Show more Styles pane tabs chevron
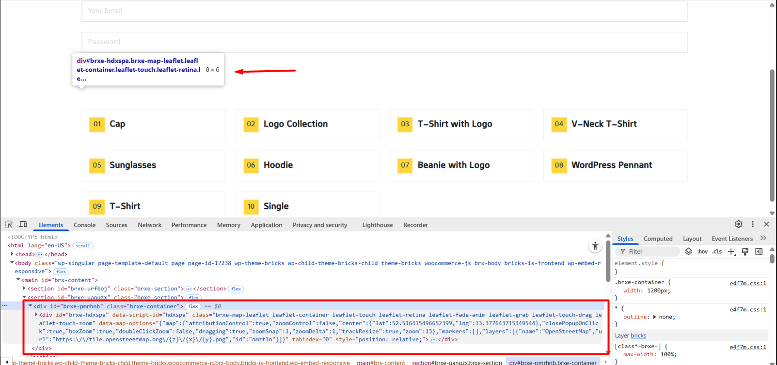Viewport: 777px width, 365px height. click(x=763, y=238)
